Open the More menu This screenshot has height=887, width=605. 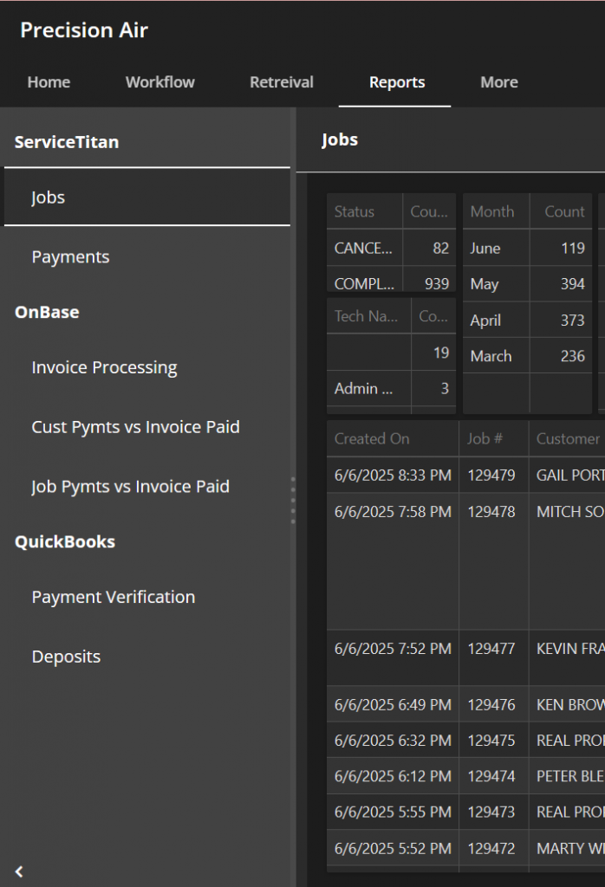499,82
